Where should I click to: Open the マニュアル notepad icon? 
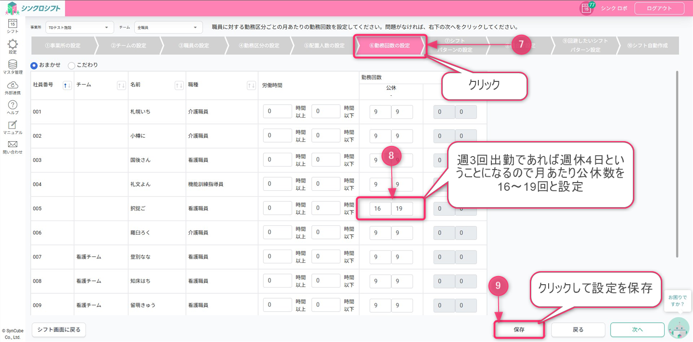(x=13, y=126)
